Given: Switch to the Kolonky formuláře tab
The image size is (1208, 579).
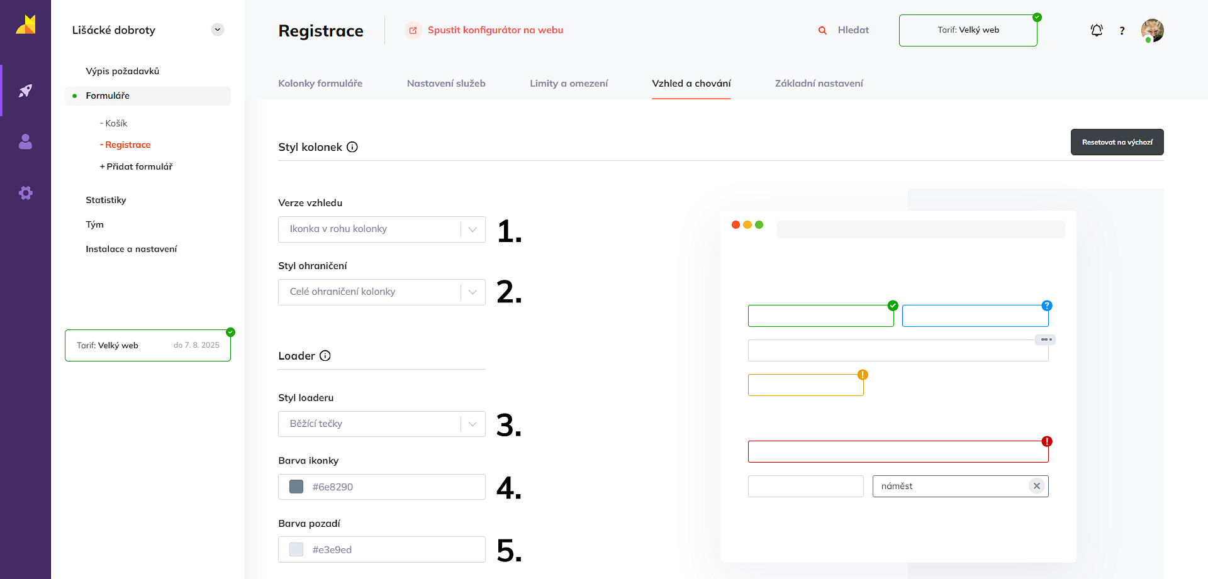Looking at the screenshot, I should point(320,84).
